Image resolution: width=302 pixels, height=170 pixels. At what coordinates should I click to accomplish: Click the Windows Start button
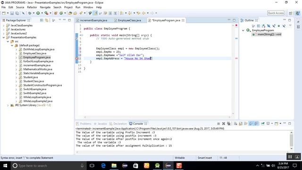pos(5,166)
